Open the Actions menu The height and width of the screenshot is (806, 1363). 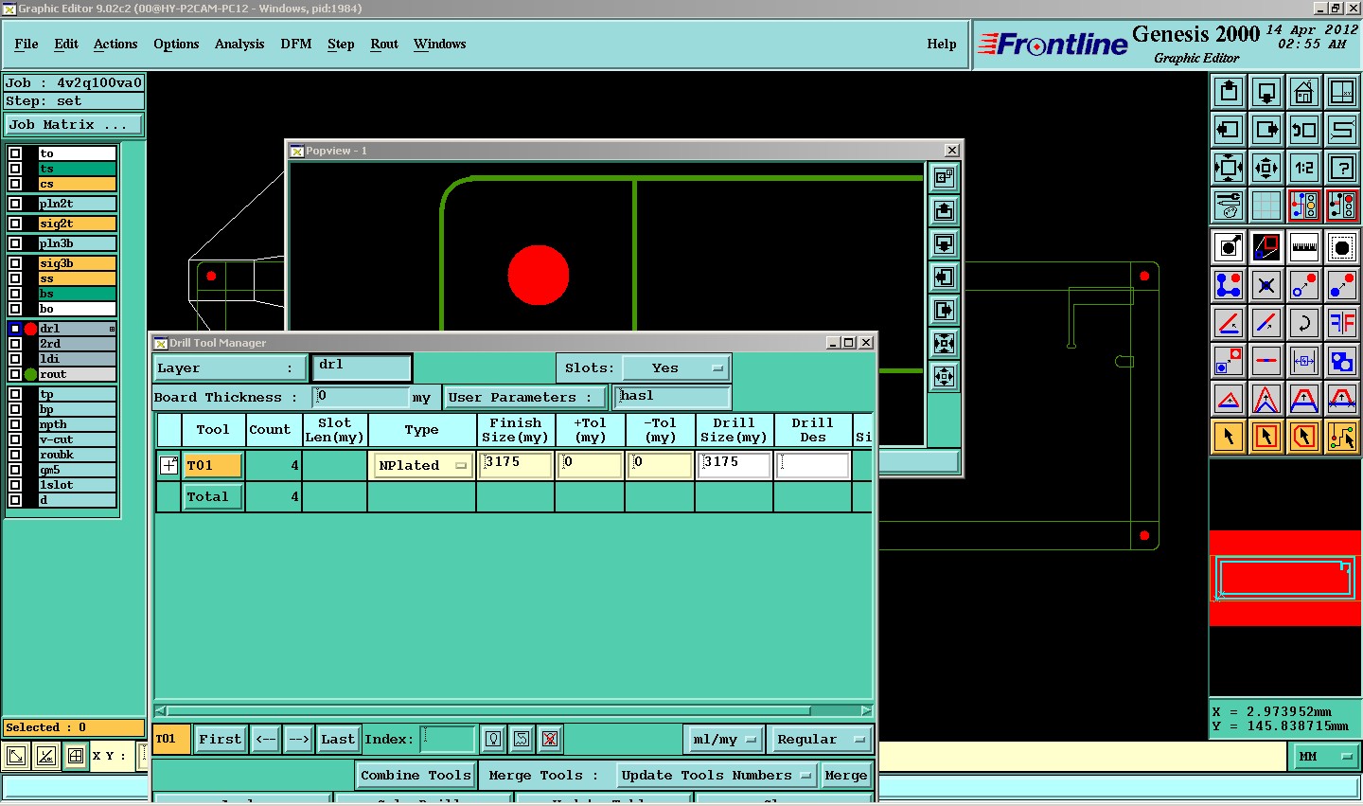pyautogui.click(x=115, y=44)
